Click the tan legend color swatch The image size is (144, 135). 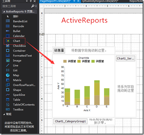[65, 61]
